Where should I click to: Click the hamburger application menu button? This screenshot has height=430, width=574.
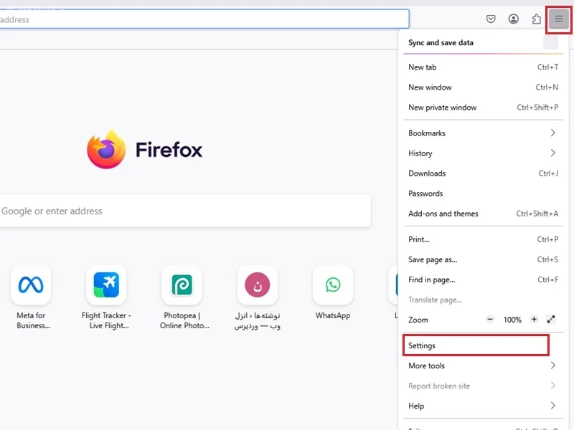558,19
